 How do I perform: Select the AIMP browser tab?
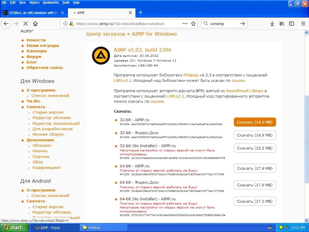102,13
